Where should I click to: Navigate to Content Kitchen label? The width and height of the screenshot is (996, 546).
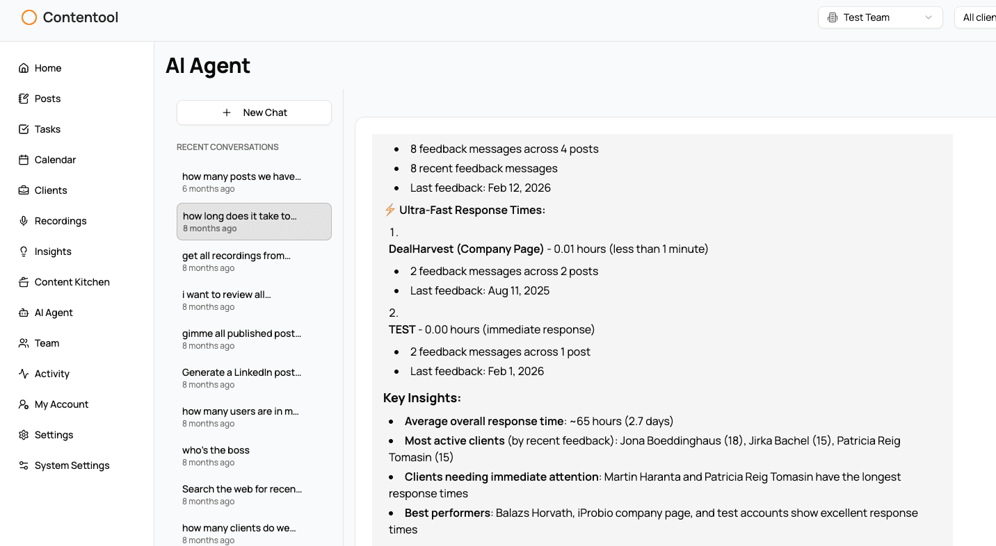72,282
